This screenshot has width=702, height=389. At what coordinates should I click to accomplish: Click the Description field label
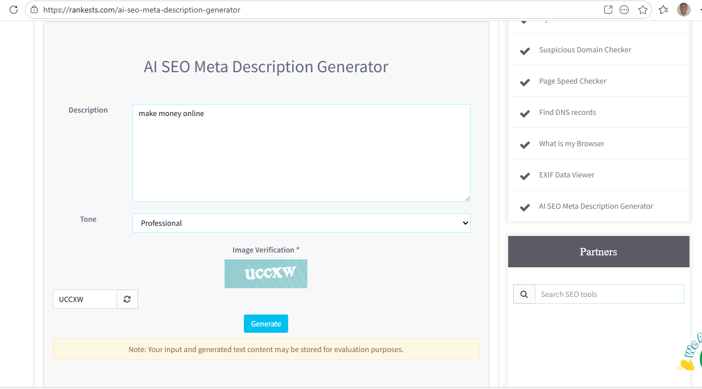88,110
